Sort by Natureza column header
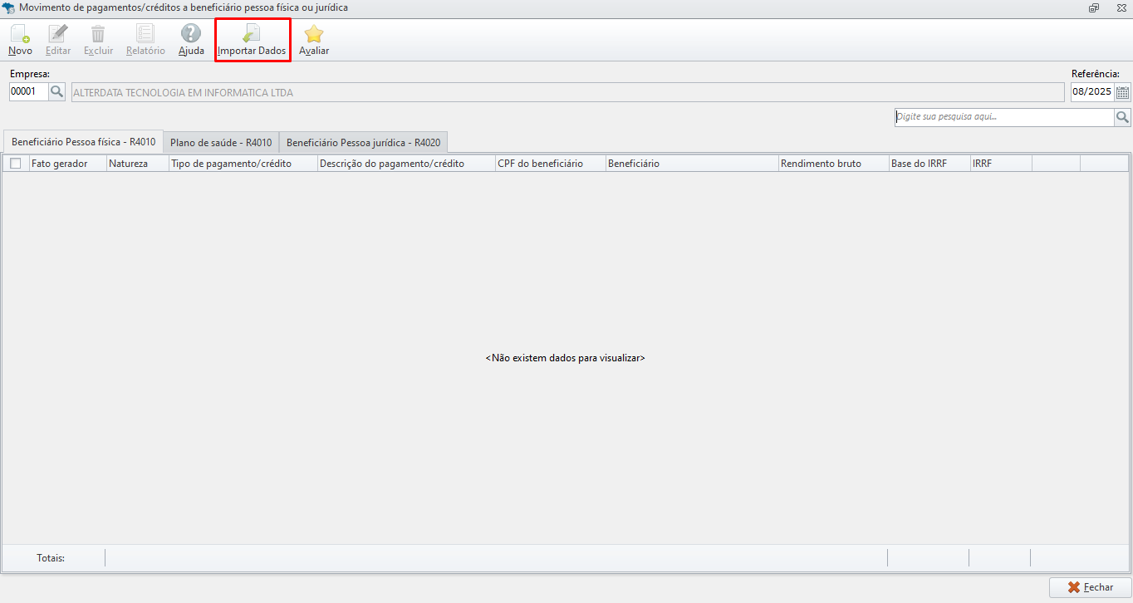The height and width of the screenshot is (603, 1133). coord(137,164)
